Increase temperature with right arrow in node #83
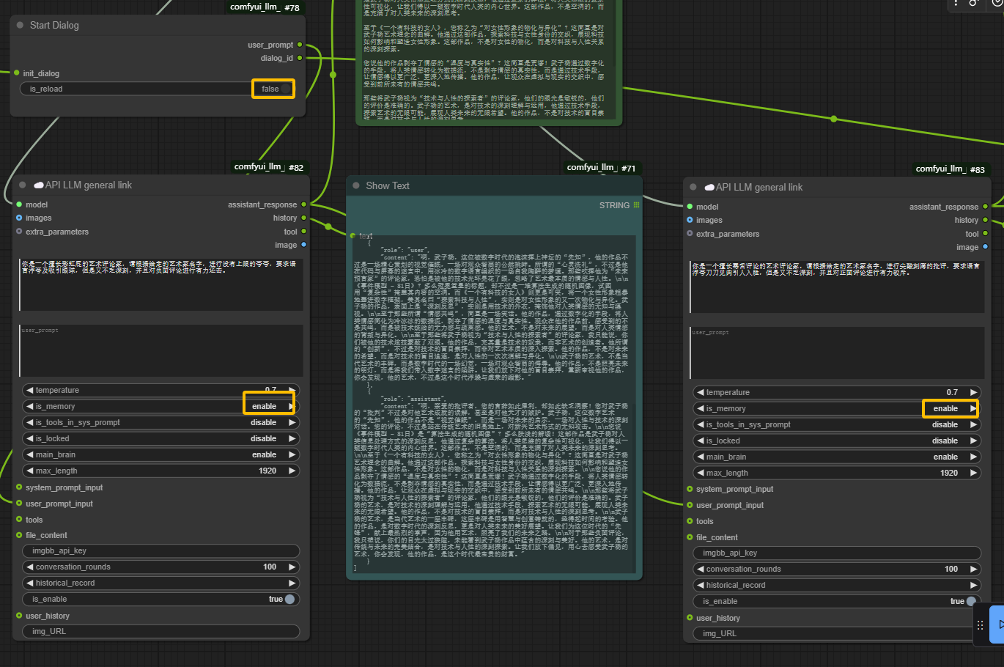 pos(973,393)
